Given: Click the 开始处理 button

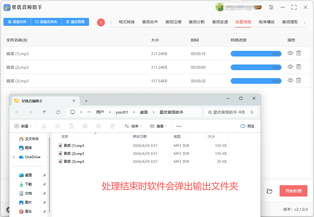Looking at the screenshot, I should 293,191.
